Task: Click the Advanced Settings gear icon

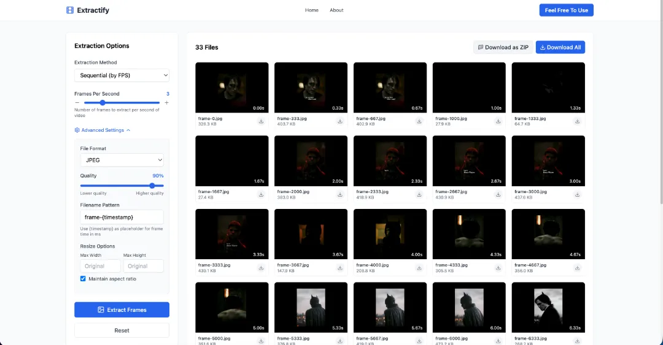Action: tap(77, 130)
